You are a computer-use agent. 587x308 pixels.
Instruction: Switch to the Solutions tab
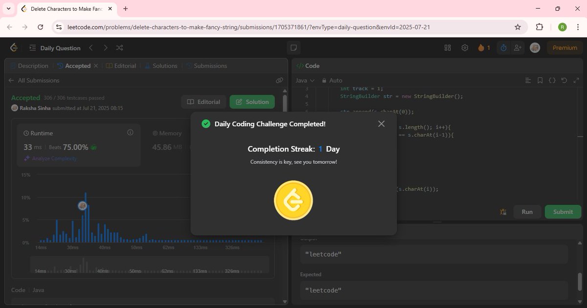pyautogui.click(x=160, y=66)
